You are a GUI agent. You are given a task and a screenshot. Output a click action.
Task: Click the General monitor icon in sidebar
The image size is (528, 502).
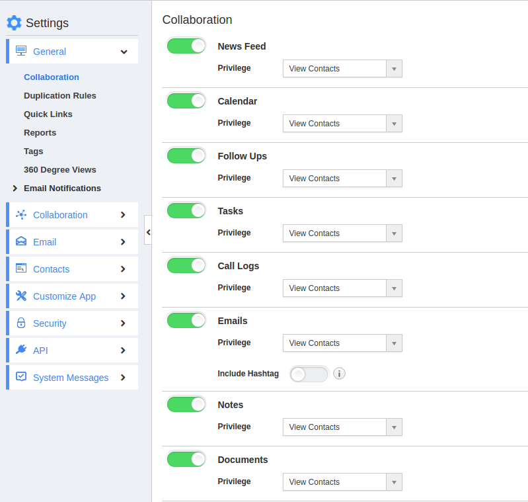21,51
